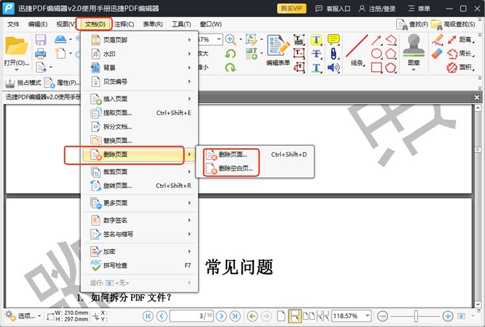
Task: Toggle 独占模式 exclusive mode
Action: (23, 83)
